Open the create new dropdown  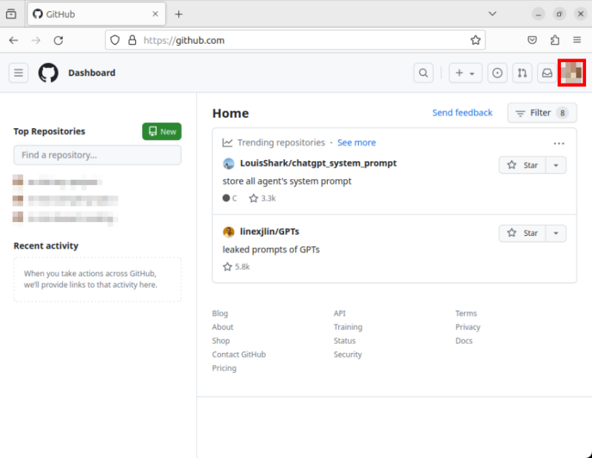465,73
